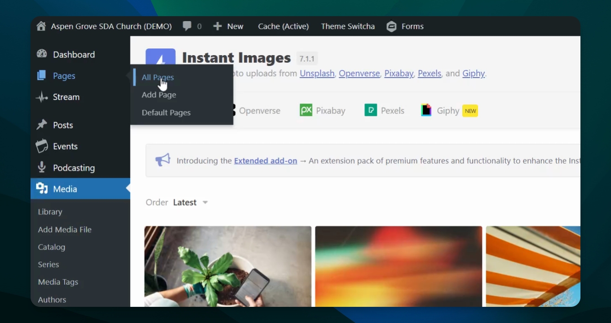
Task: Open the Media Tags submenu item
Action: point(58,282)
